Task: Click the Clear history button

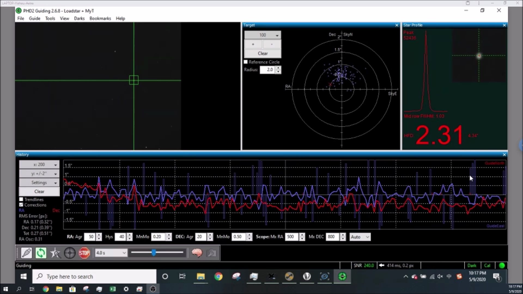Action: (39, 191)
